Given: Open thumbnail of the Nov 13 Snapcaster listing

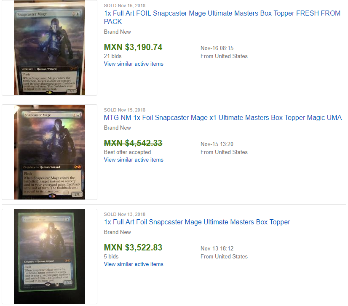Looking at the screenshot, I should [x=49, y=257].
